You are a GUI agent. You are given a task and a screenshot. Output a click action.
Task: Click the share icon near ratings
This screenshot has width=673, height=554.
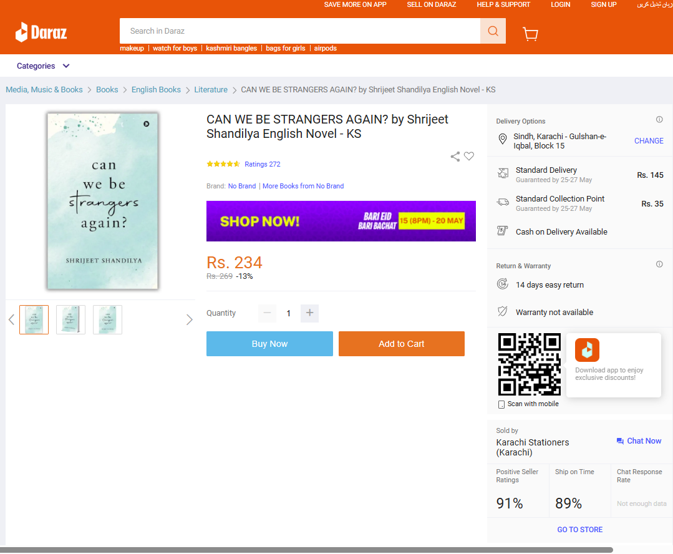(455, 157)
